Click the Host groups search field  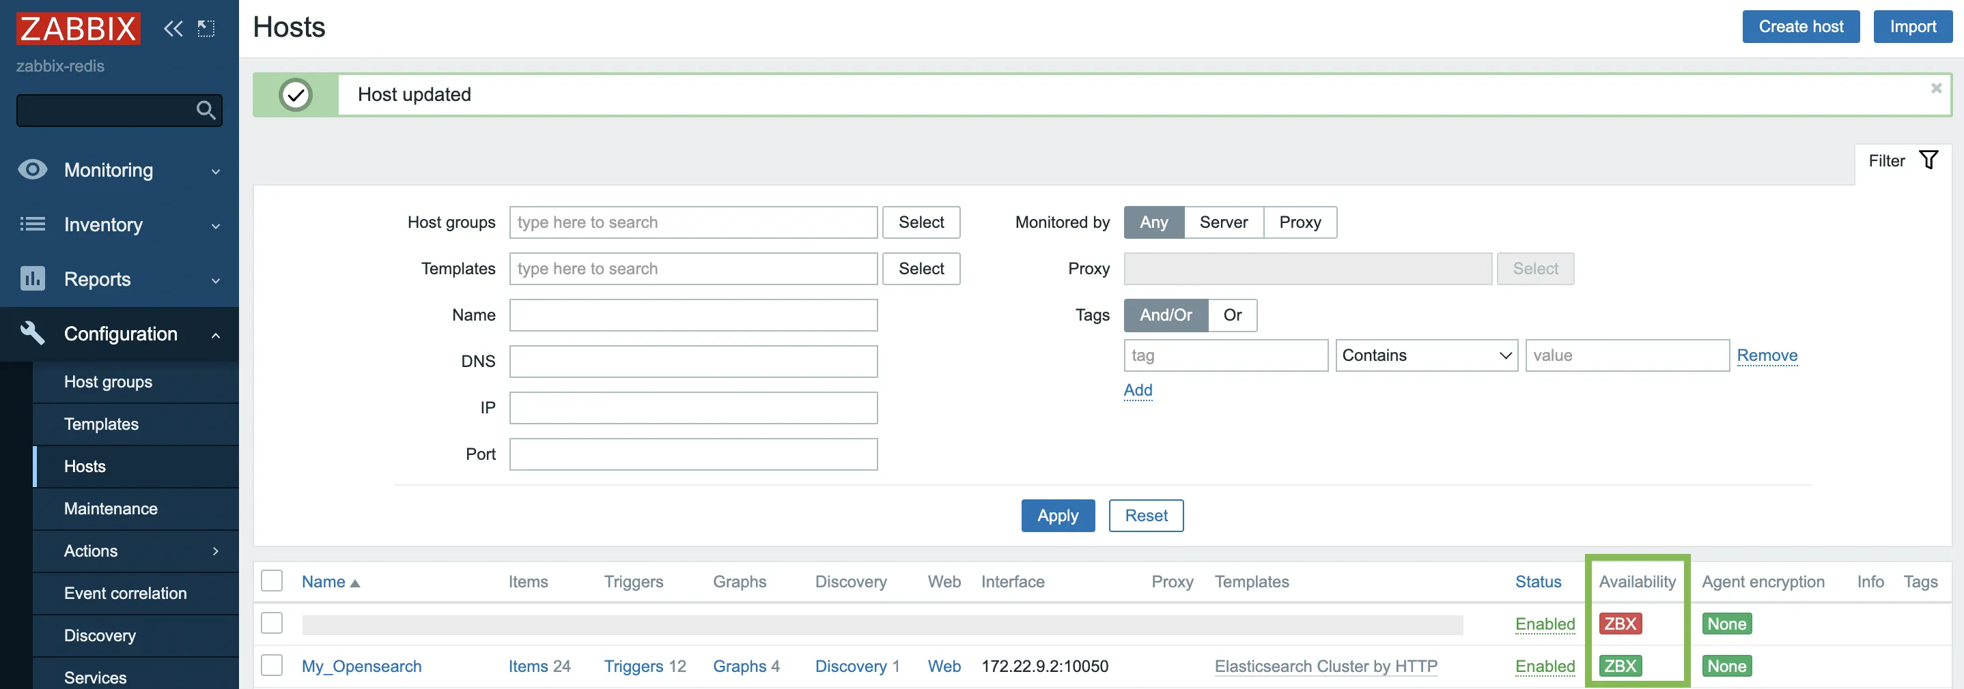point(692,222)
